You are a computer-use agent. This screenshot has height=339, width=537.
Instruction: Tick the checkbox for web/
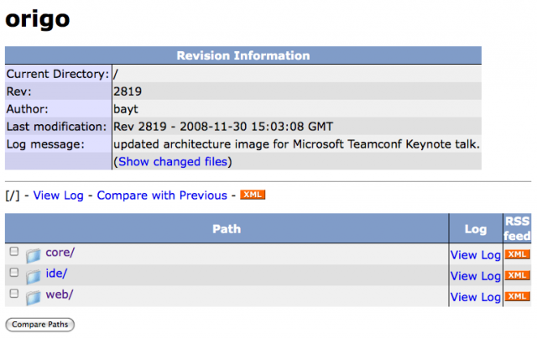pos(13,293)
